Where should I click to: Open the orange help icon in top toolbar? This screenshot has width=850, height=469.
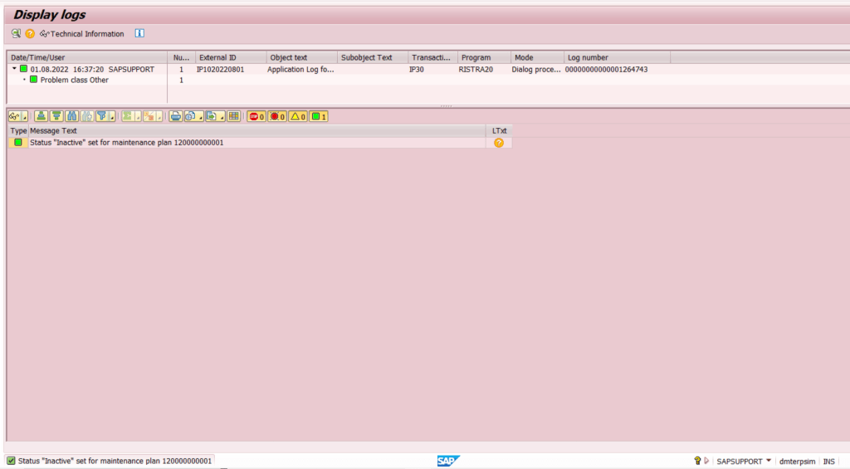(30, 34)
